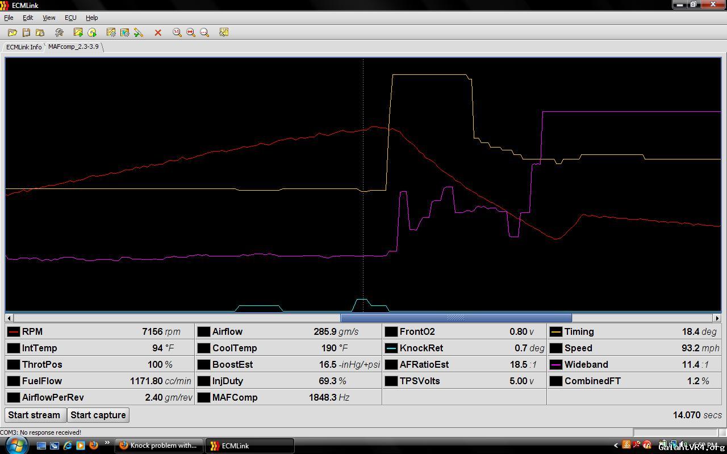This screenshot has height=454, width=727.
Task: Expand the taskbar quick launch overflow chevron
Action: (x=107, y=443)
